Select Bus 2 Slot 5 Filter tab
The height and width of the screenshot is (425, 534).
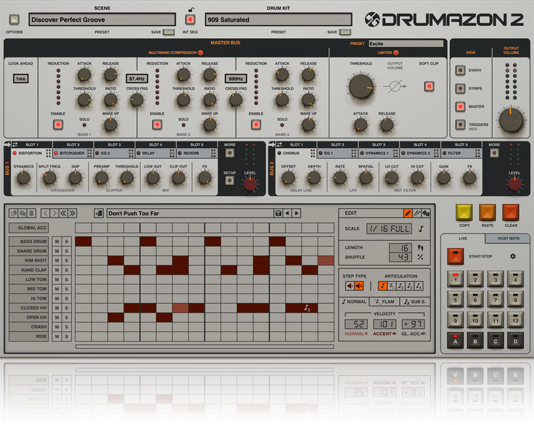(461, 153)
